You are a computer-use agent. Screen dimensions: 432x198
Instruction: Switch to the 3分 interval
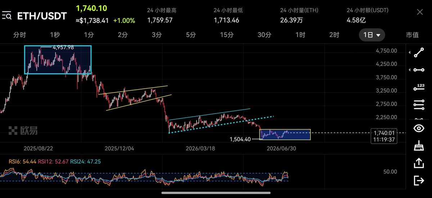(157, 35)
